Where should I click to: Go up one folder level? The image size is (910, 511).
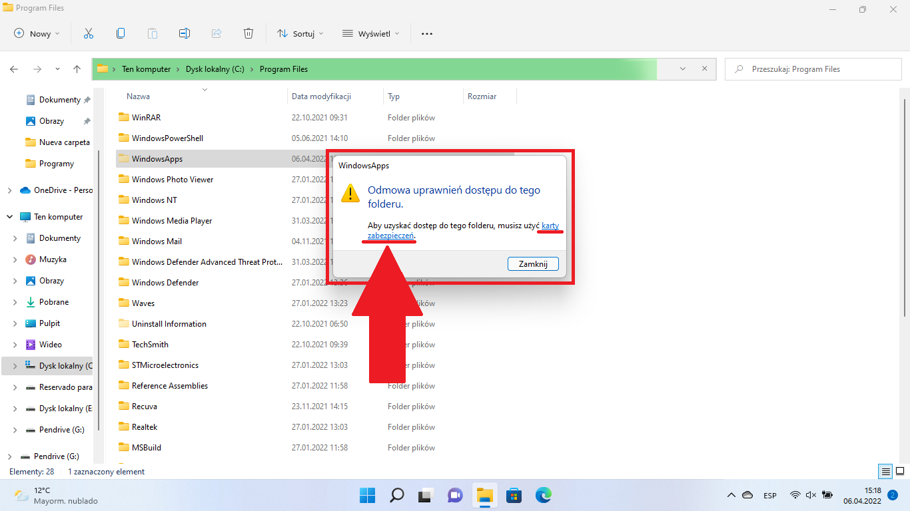(77, 69)
